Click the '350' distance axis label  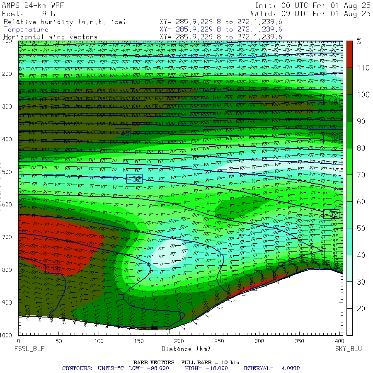[299, 342]
